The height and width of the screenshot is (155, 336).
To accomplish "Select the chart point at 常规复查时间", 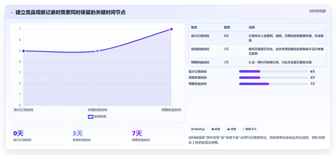I will (97, 51).
